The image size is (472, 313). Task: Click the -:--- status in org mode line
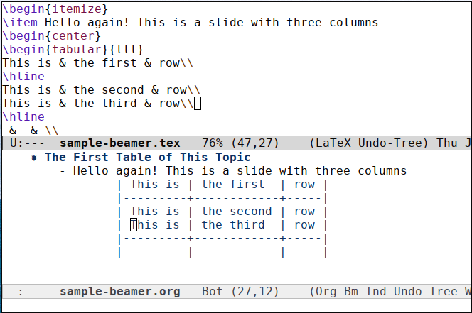tap(27, 292)
